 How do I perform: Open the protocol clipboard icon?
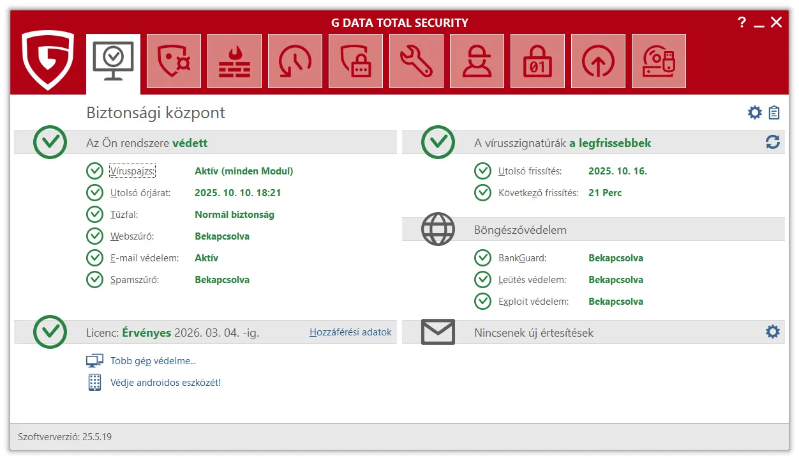[x=774, y=113]
